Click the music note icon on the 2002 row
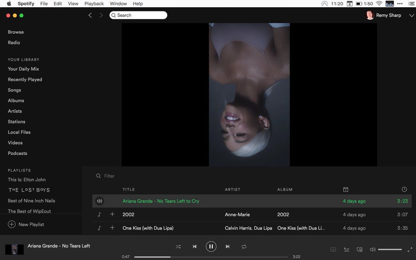416x260 pixels. tap(99, 215)
